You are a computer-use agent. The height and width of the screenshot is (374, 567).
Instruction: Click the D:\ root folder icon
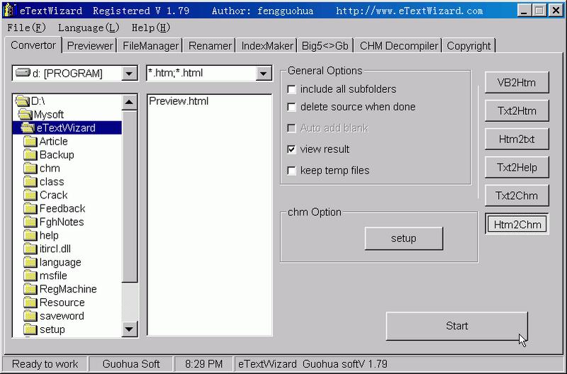pyautogui.click(x=23, y=101)
